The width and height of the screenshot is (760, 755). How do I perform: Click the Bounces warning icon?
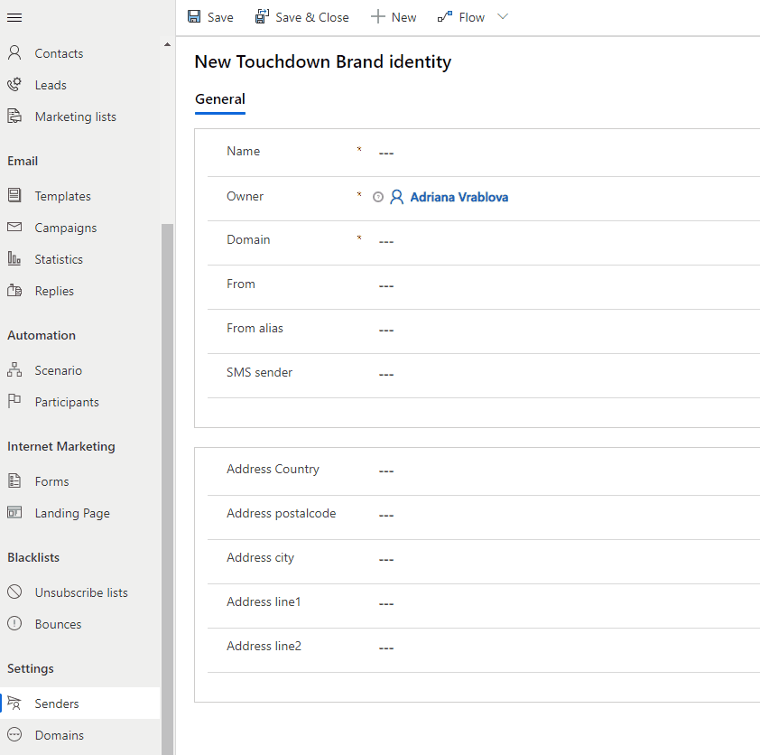(14, 623)
